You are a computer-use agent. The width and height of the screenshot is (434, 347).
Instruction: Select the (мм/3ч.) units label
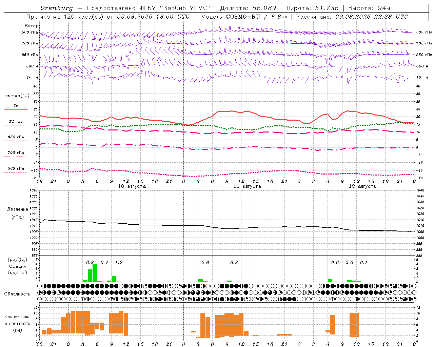click(x=17, y=260)
